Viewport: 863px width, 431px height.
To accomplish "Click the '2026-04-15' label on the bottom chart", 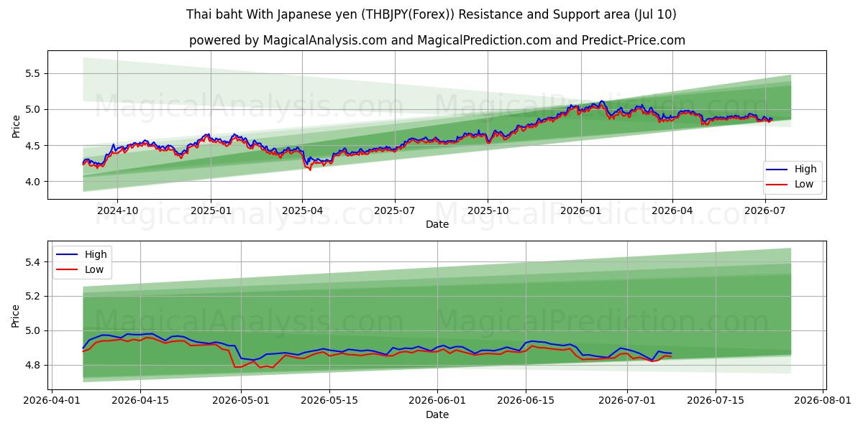I will pyautogui.click(x=140, y=401).
